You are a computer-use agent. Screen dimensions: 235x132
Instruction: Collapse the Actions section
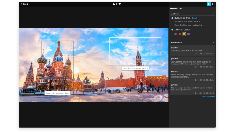click(x=213, y=14)
